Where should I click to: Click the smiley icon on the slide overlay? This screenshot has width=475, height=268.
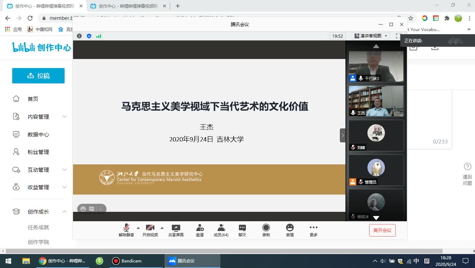tap(83, 209)
